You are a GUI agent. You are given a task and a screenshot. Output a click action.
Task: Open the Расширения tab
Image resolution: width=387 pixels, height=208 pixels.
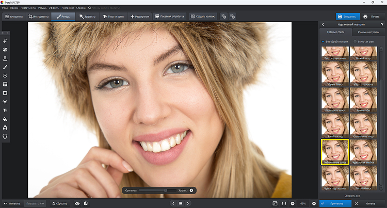[x=140, y=17]
